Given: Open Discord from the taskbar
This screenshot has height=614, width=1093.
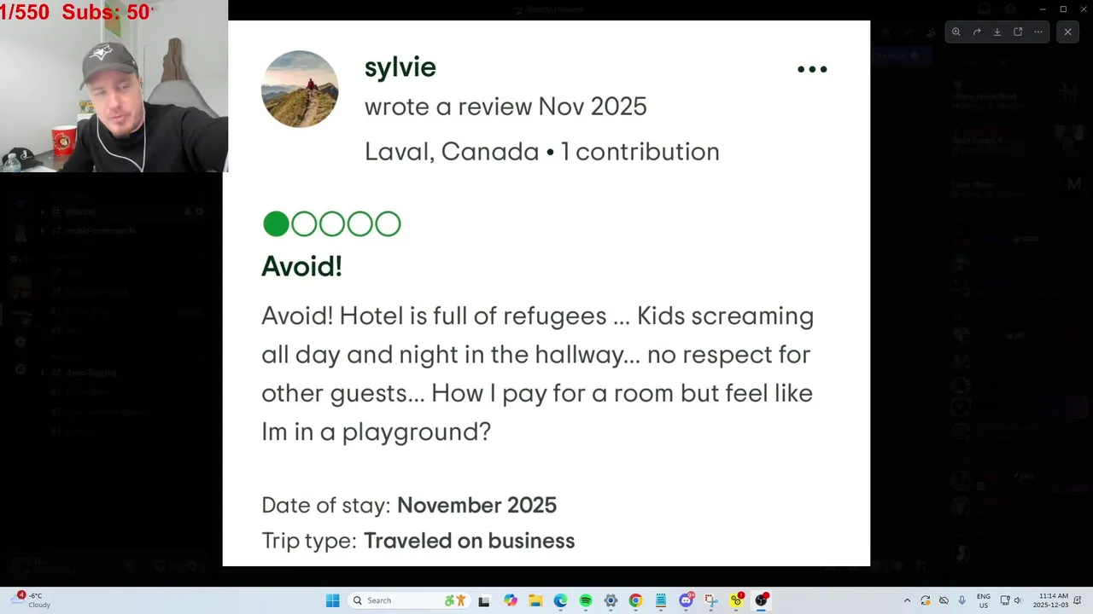Looking at the screenshot, I should (686, 600).
